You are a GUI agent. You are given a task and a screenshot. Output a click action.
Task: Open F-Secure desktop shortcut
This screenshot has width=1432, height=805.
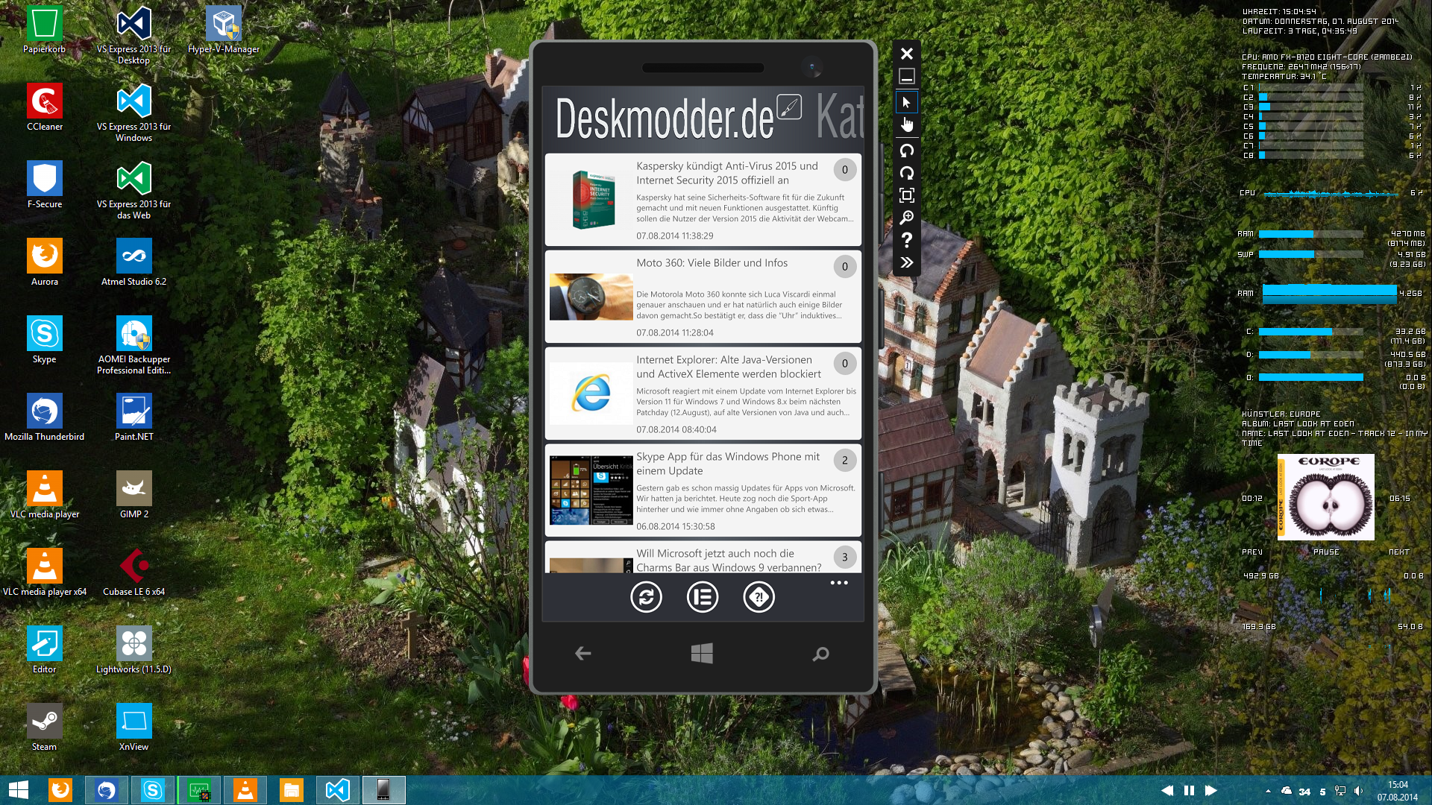click(45, 185)
